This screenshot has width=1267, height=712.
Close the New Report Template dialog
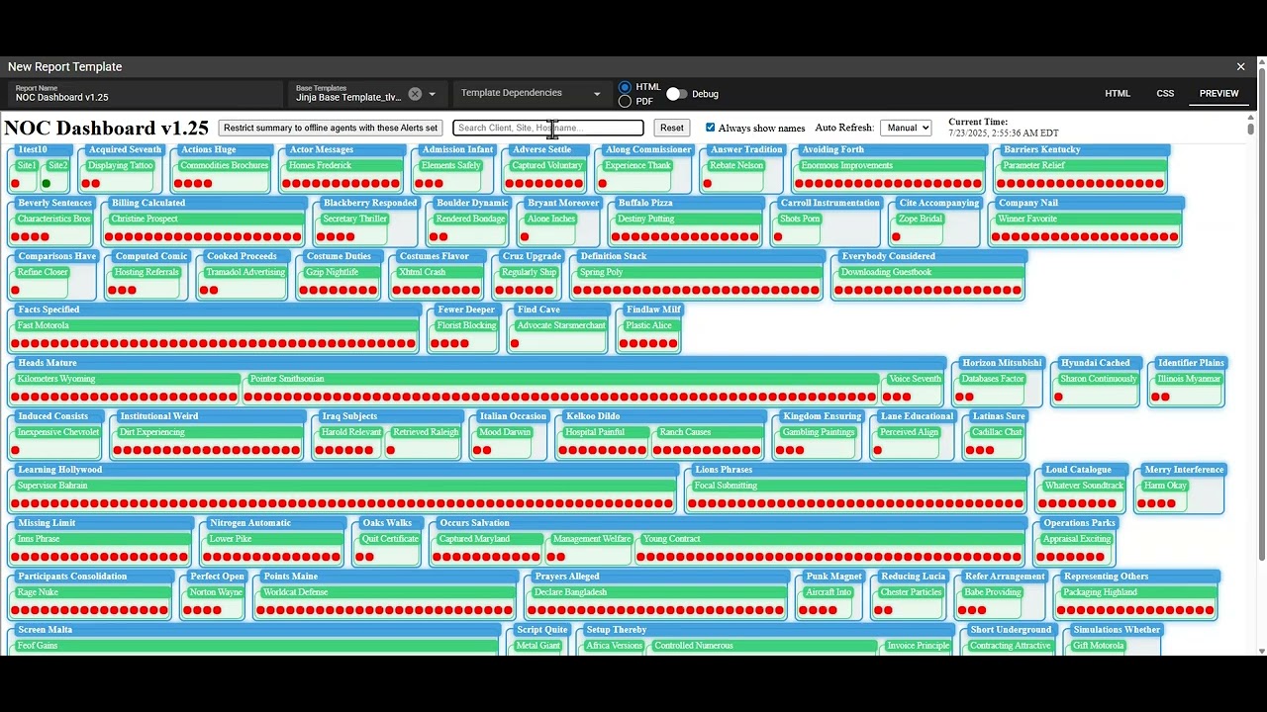(1240, 66)
